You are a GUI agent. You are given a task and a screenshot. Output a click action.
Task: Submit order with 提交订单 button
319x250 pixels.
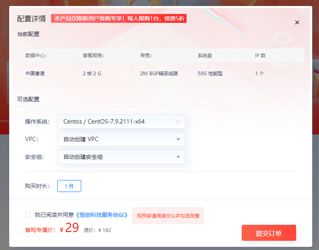point(269,233)
